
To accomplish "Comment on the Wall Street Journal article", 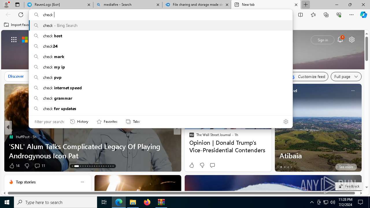I will coord(212,165).
